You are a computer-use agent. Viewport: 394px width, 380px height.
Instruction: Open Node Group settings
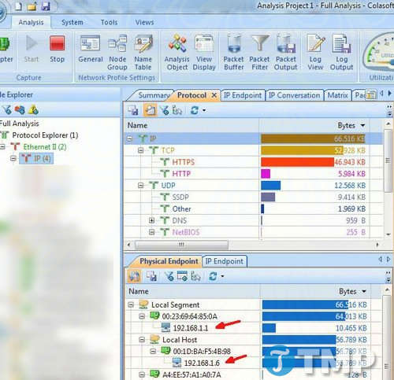pyautogui.click(x=117, y=53)
